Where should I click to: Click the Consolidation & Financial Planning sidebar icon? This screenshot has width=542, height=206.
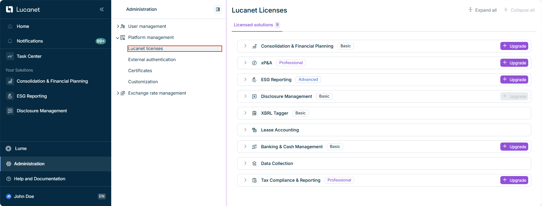(x=10, y=81)
